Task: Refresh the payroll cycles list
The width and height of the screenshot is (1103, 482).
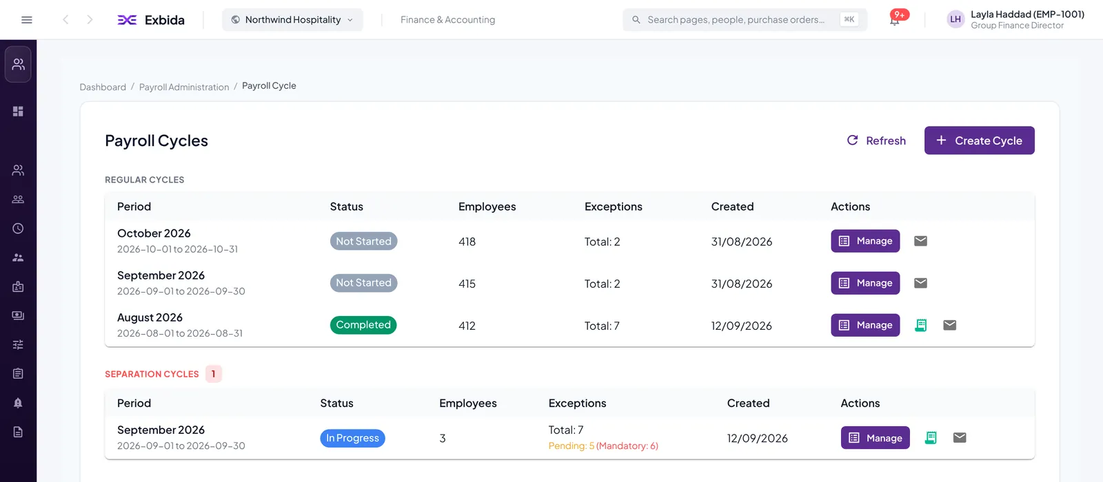Action: point(876,140)
